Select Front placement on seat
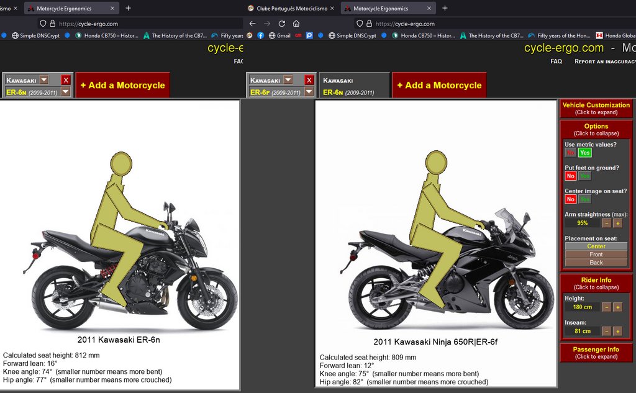Viewport: 636px width, 393px height. point(596,255)
